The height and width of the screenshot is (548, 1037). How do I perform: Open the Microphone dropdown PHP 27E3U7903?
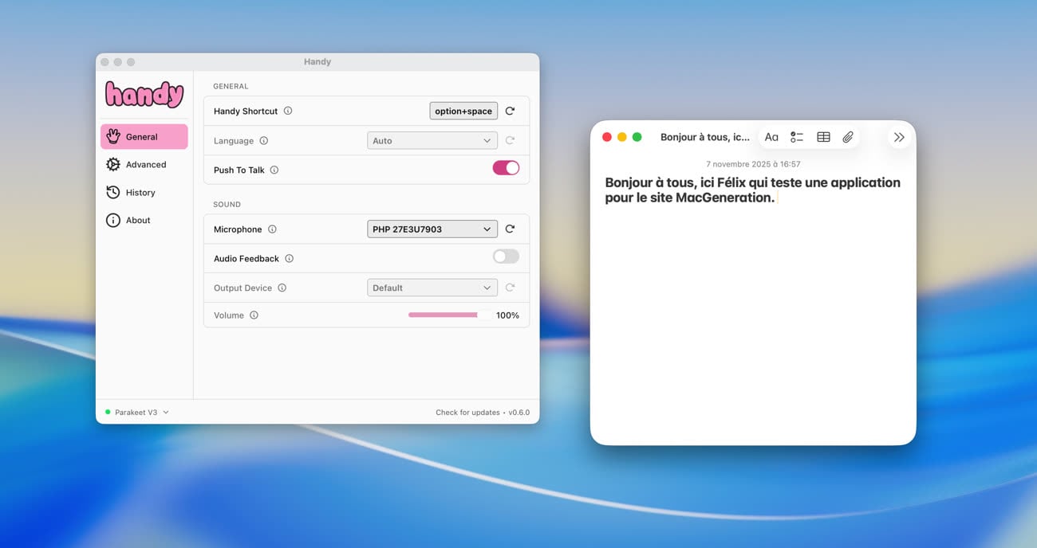[x=432, y=229]
